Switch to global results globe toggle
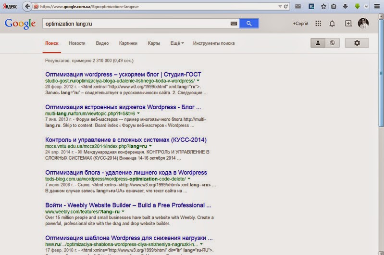 coord(332,43)
